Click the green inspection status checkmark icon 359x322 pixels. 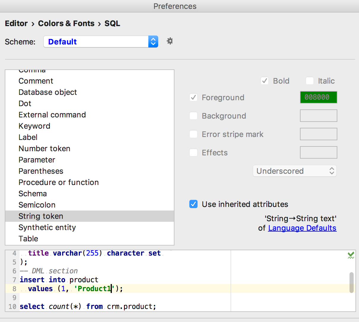click(351, 255)
